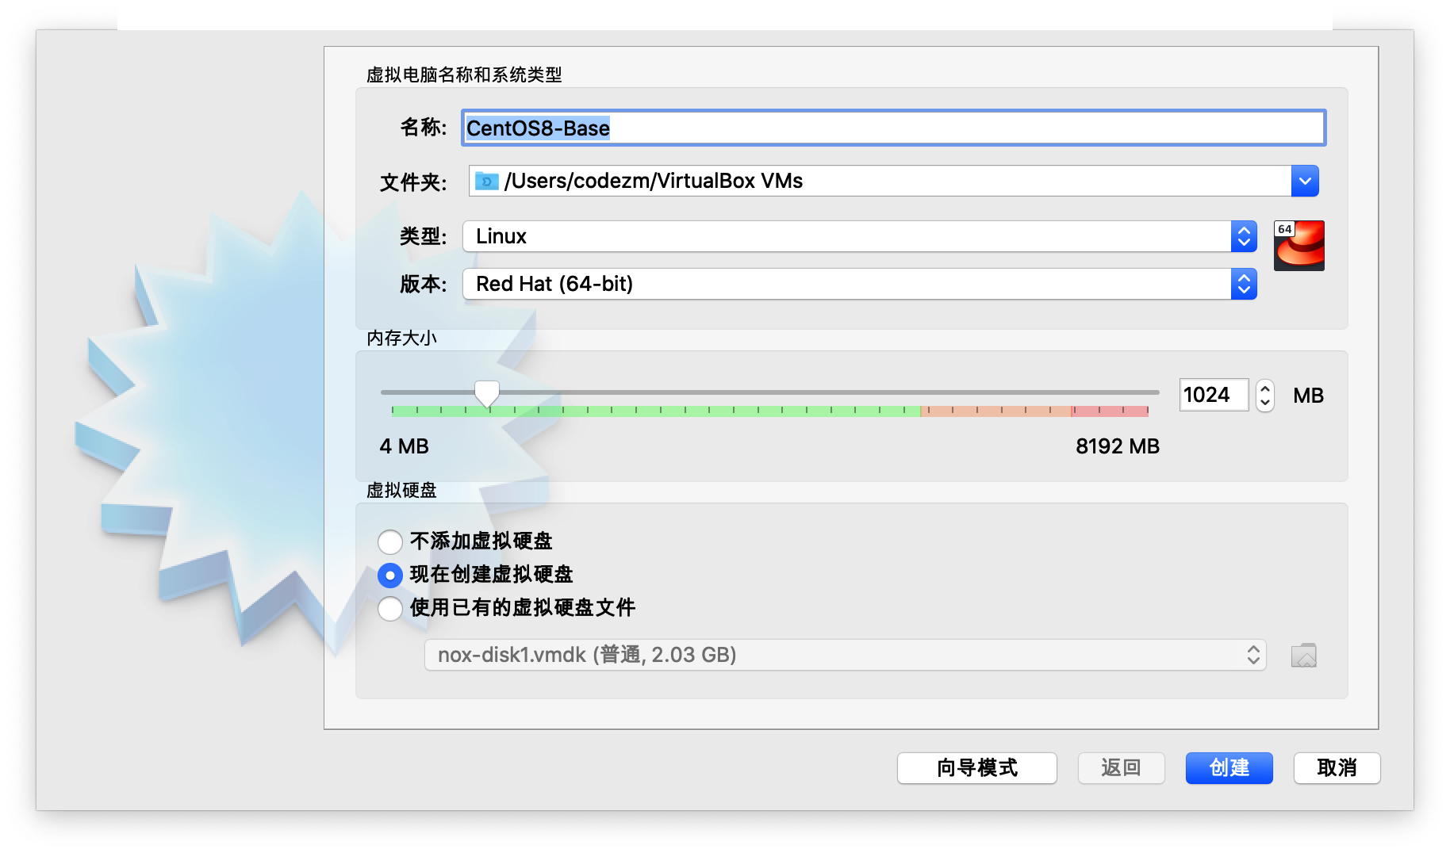This screenshot has width=1450, height=853.
Task: Decrease memory with the stepper down arrow
Action: pos(1265,403)
